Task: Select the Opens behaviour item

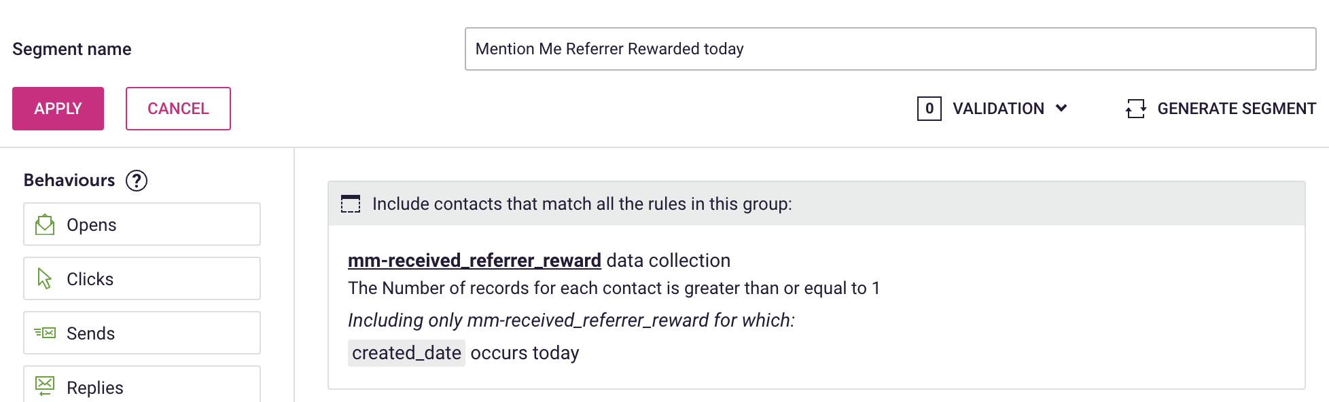Action: [x=142, y=224]
